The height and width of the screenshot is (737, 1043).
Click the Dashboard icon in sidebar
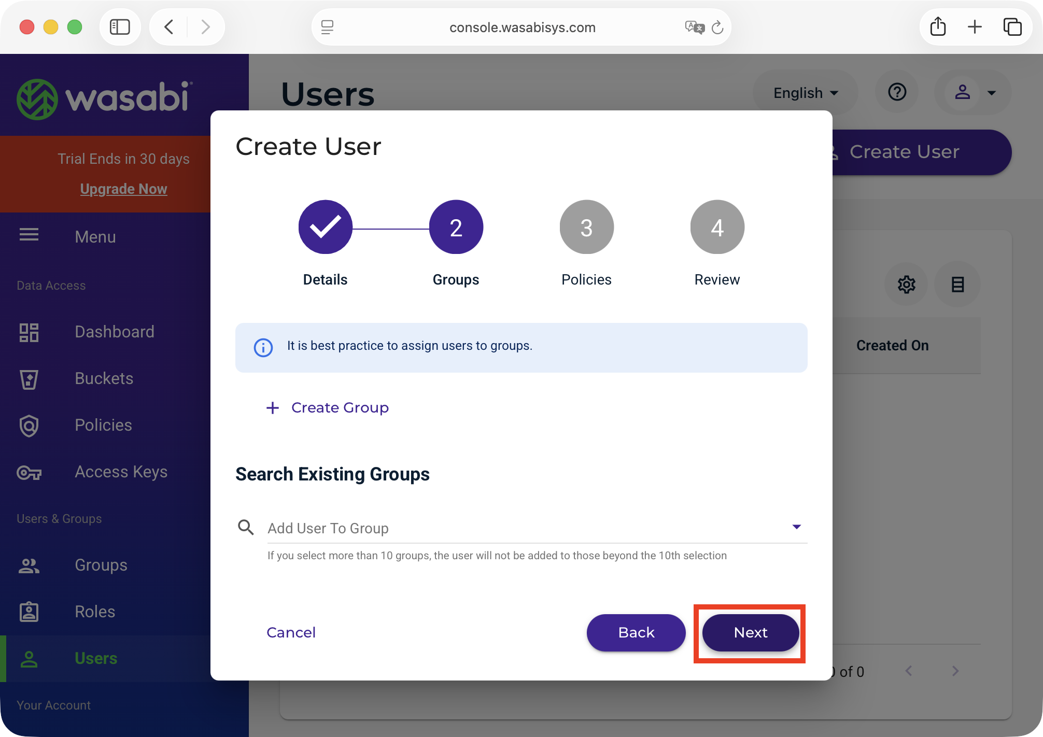[29, 332]
